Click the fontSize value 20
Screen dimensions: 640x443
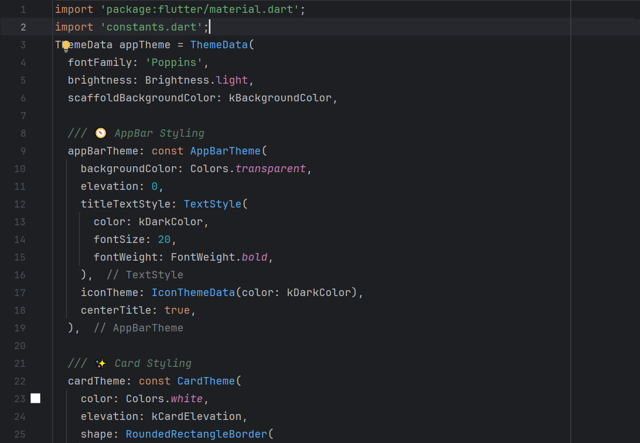click(x=164, y=240)
